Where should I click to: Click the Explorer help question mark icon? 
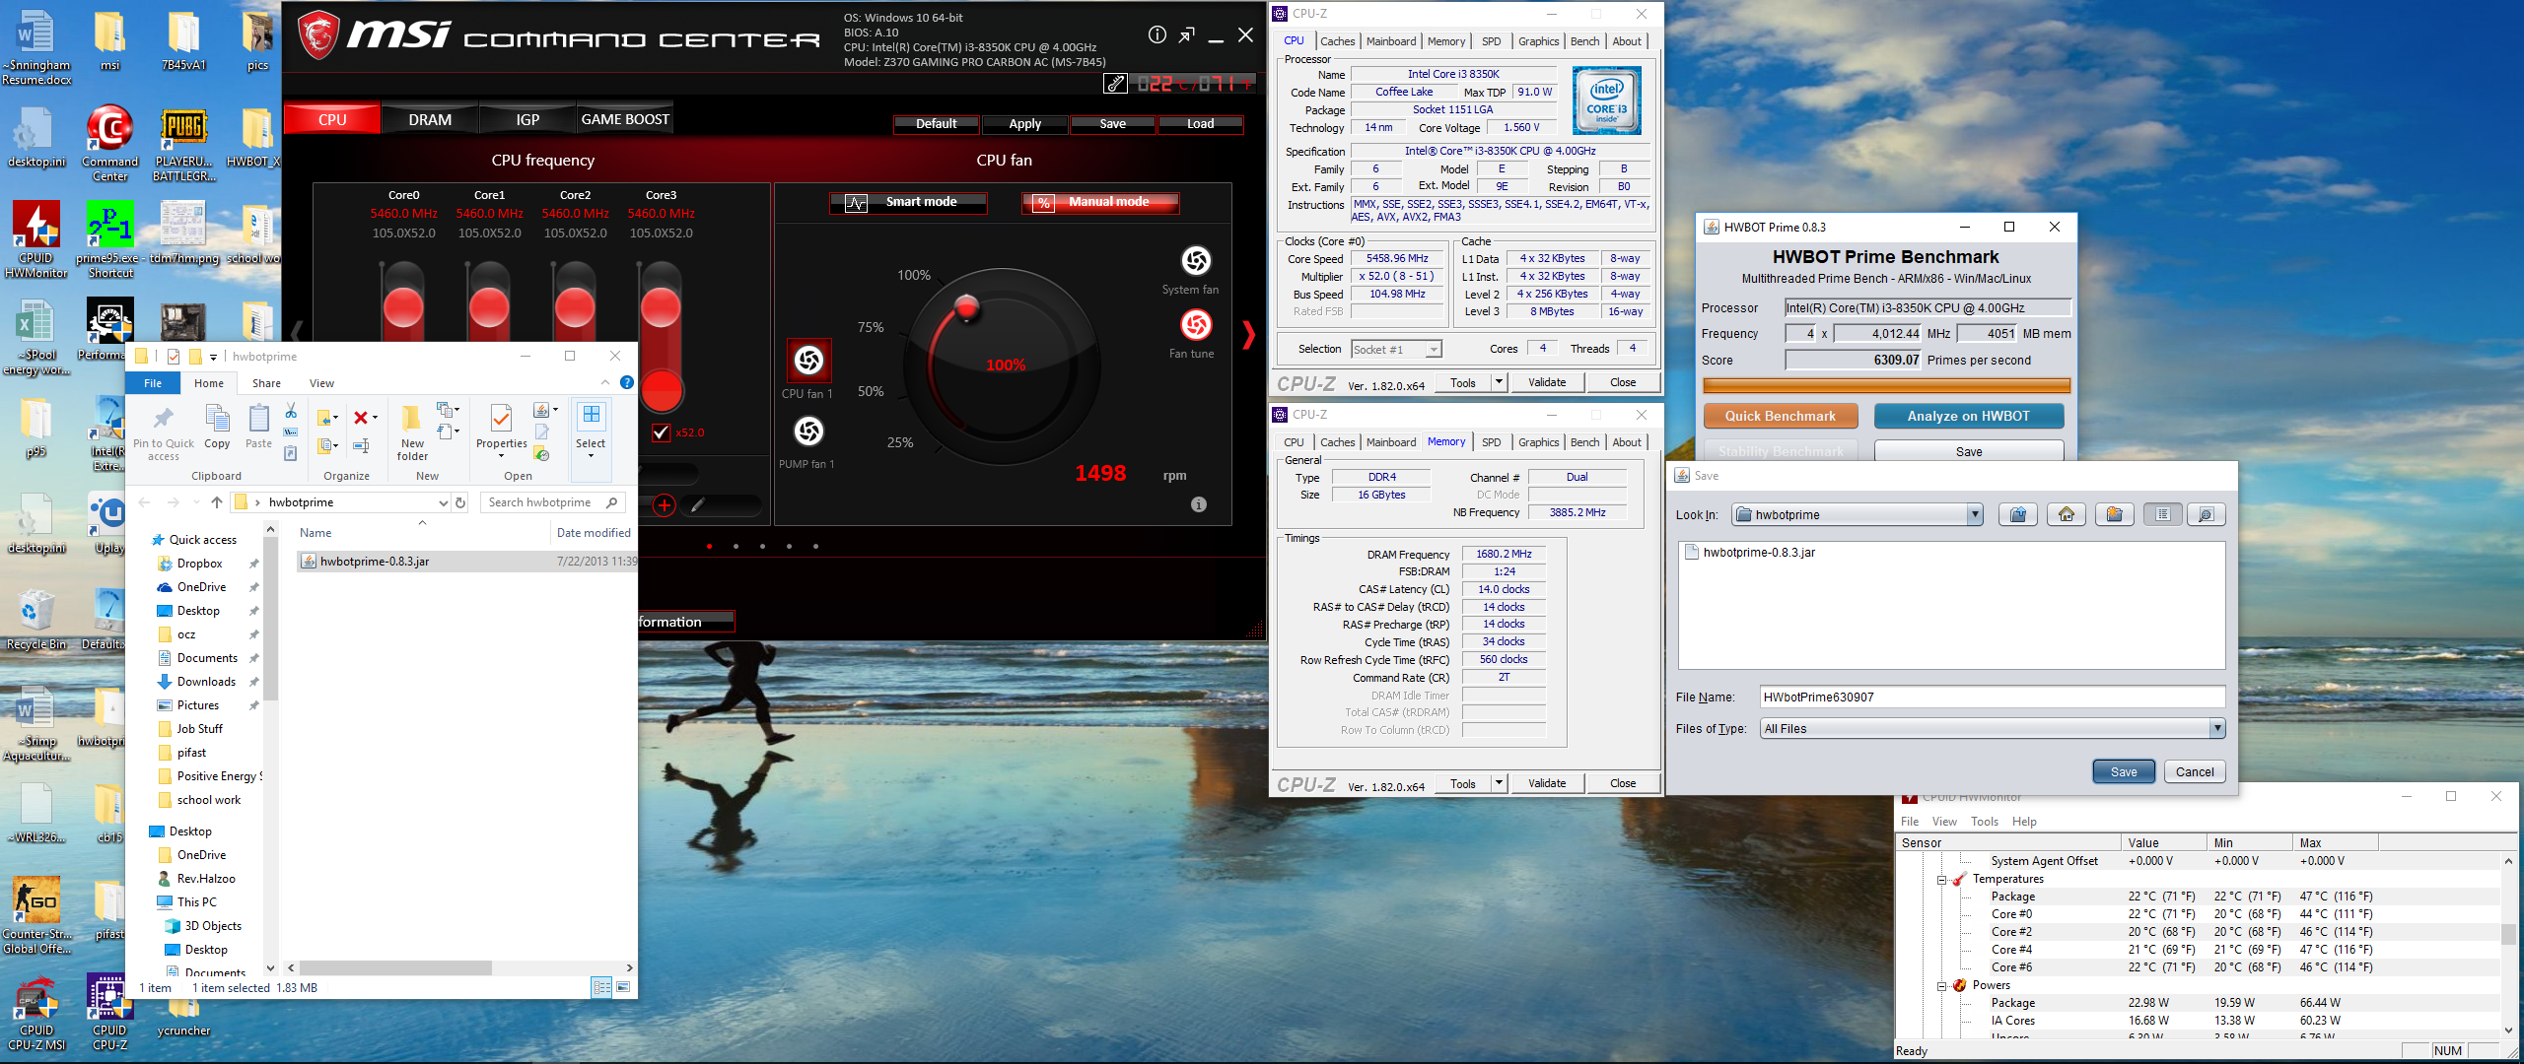click(627, 382)
